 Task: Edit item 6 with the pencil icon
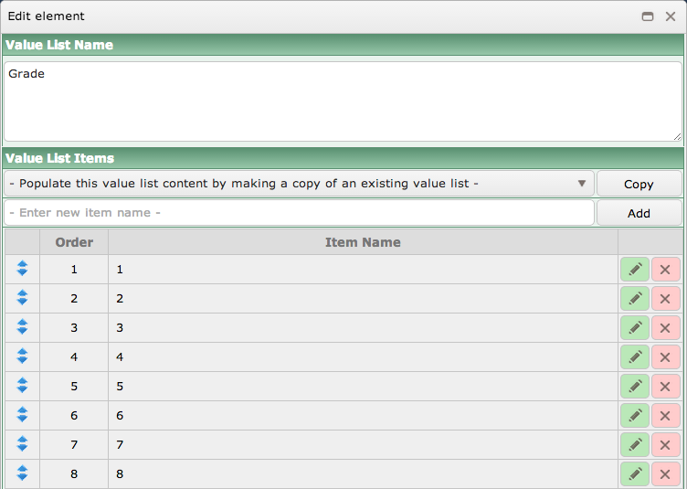635,415
